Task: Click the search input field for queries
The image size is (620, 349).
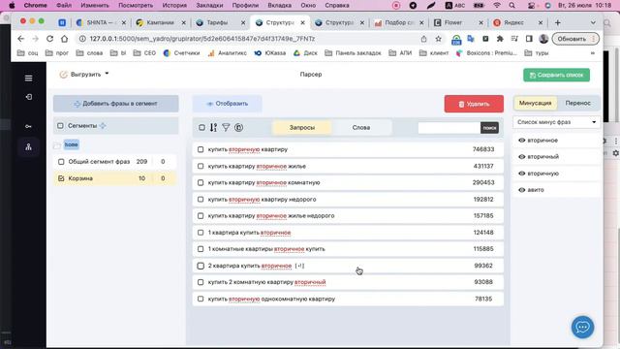Action: tap(449, 128)
